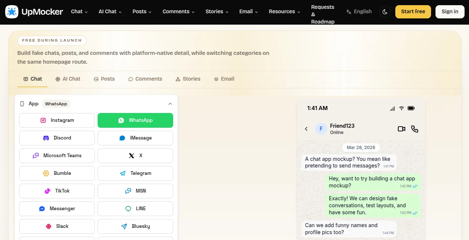
Task: Switch to the Stories category tab
Action: [188, 79]
